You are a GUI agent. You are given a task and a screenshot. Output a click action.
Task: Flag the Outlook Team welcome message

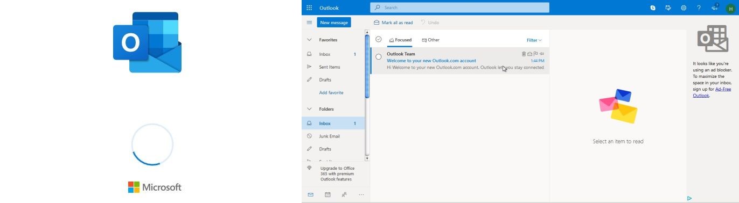tap(535, 54)
